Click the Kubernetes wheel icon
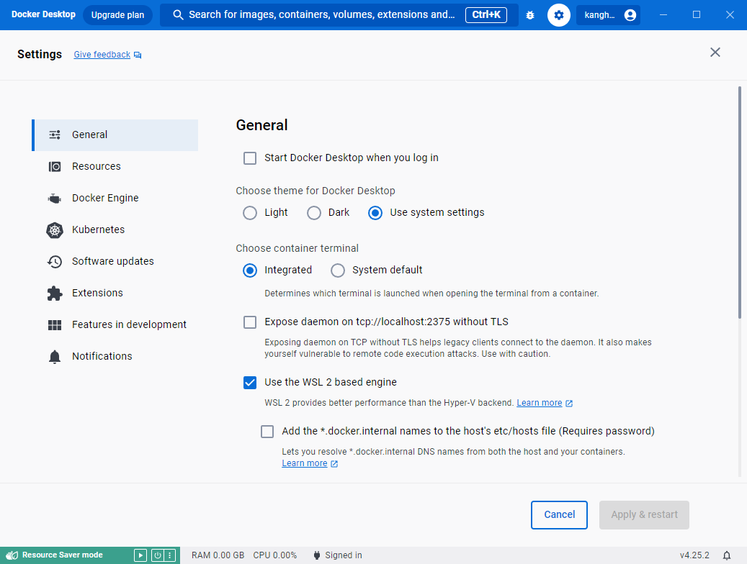This screenshot has height=564, width=747. (x=55, y=230)
